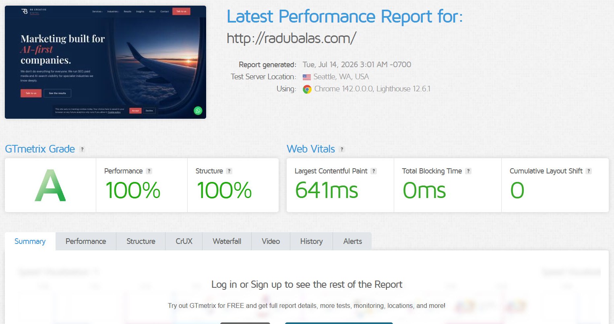Click the 'Try out GTmetrix for FREE' text
The height and width of the screenshot is (324, 614).
307,306
